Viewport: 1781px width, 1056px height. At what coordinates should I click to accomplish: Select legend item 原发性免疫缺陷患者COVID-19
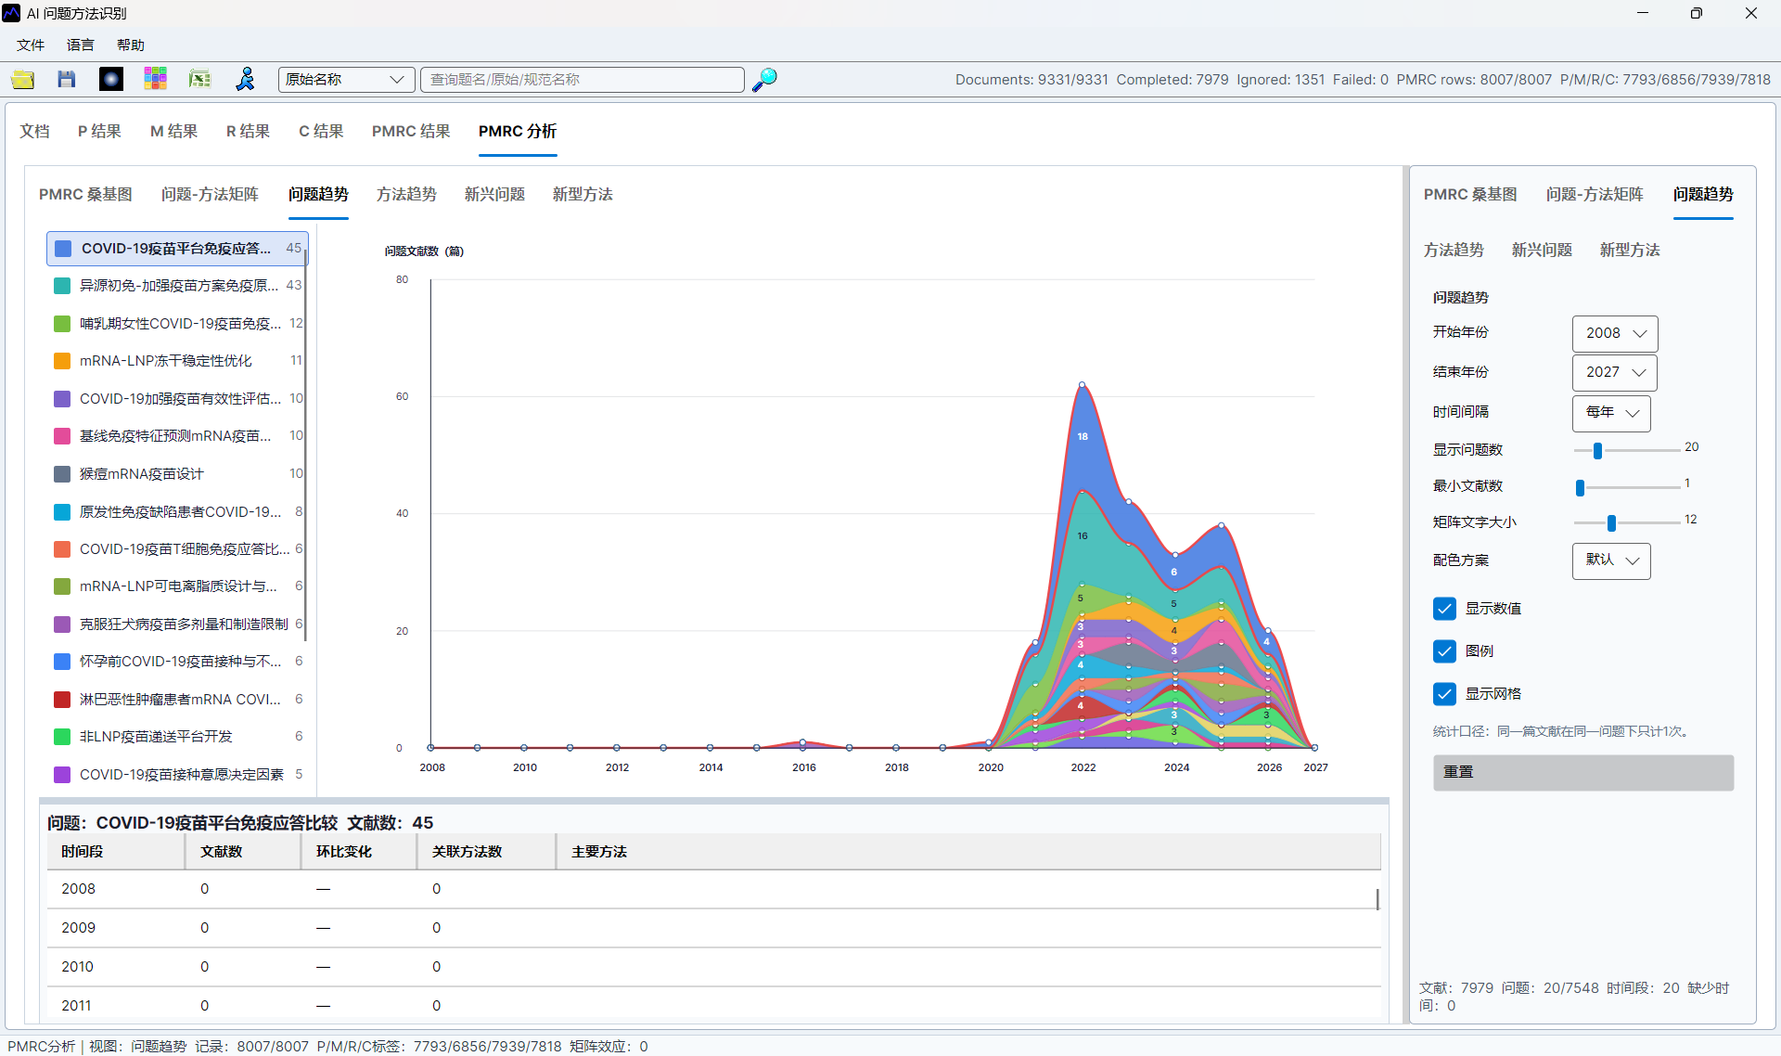pyautogui.click(x=177, y=512)
